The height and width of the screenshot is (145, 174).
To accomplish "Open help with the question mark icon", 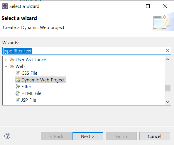I will (x=7, y=136).
